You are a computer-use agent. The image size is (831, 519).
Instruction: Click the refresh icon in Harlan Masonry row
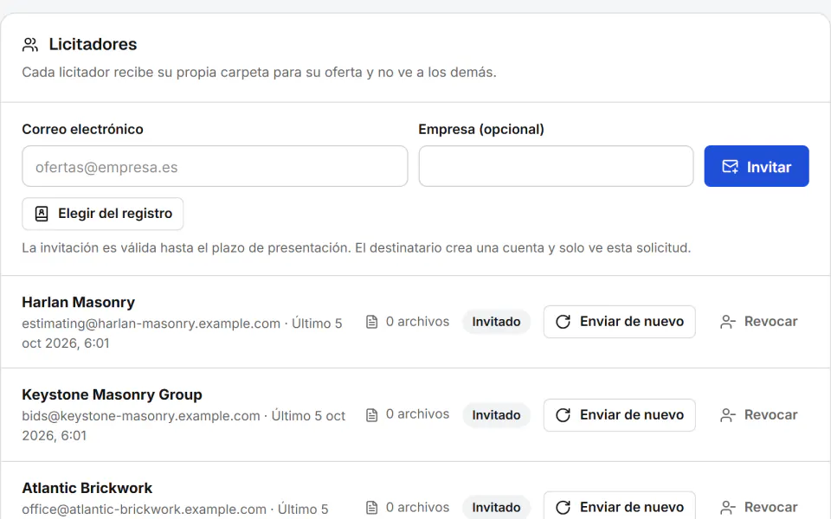tap(563, 322)
